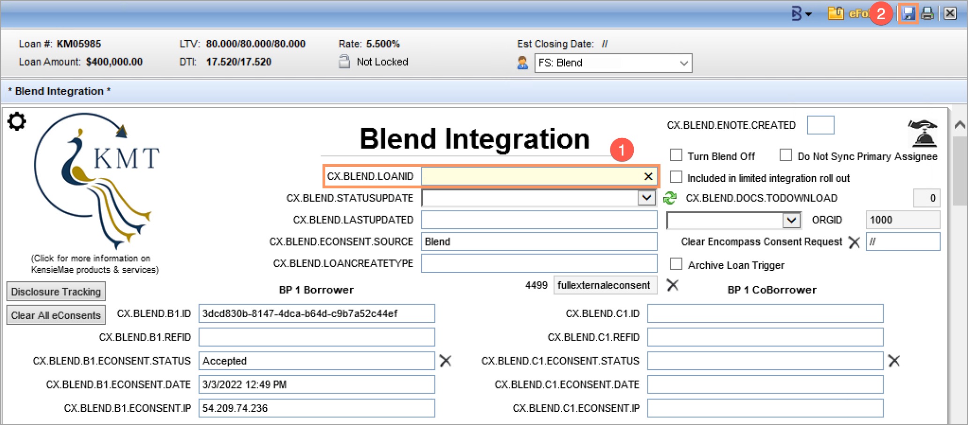Click CX.BLEND.ECONSENT.SOURCE field containing Blend
968x425 pixels.
pyautogui.click(x=539, y=242)
